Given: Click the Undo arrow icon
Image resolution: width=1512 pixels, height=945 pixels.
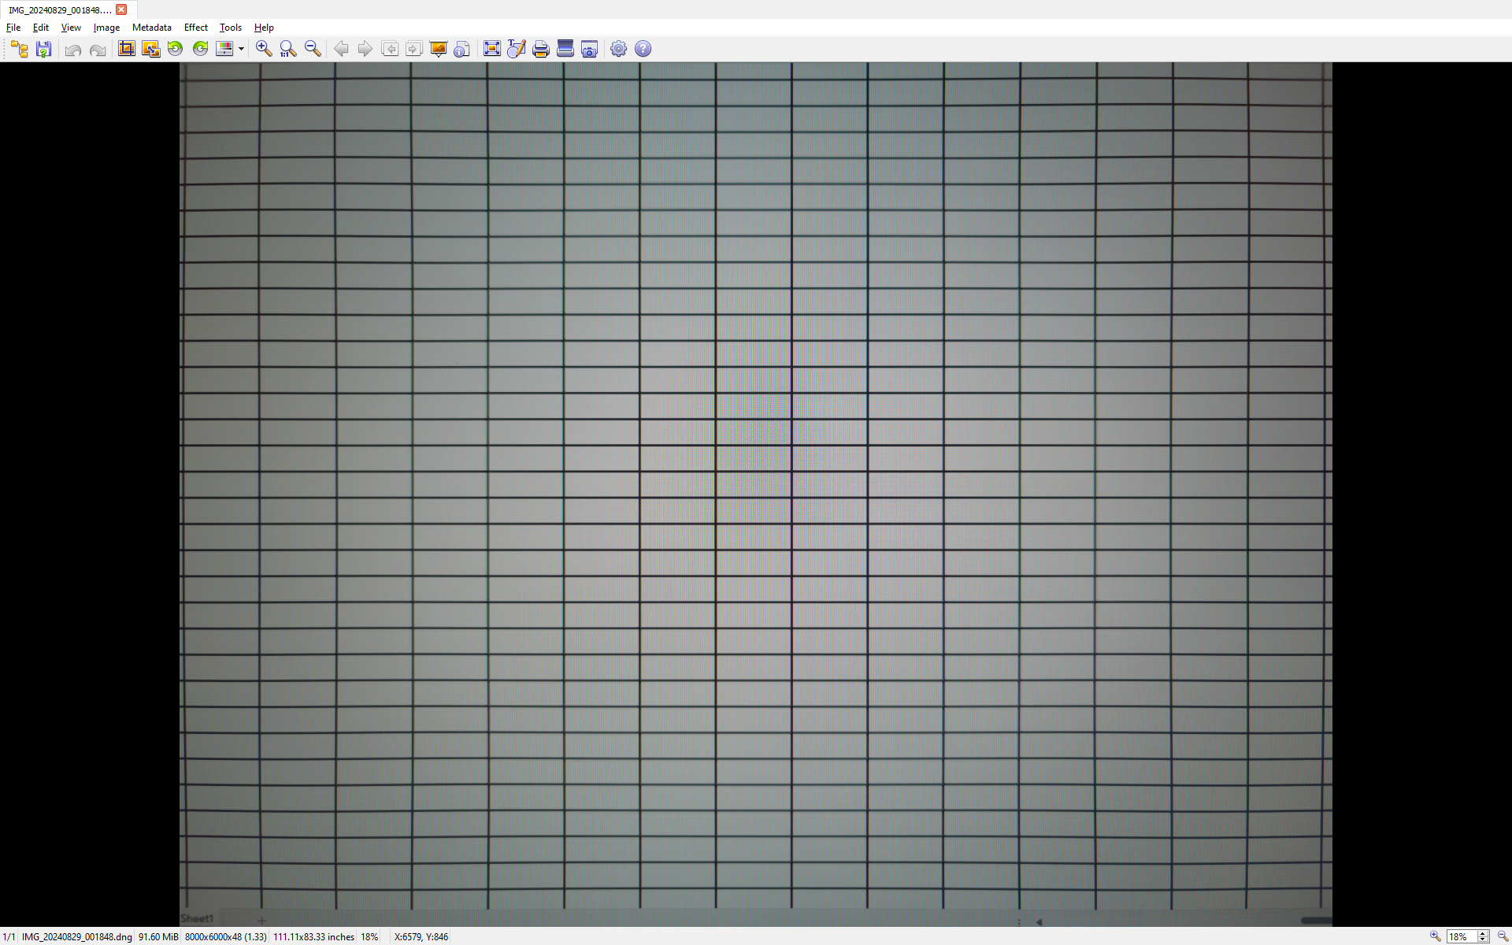Looking at the screenshot, I should 73,49.
